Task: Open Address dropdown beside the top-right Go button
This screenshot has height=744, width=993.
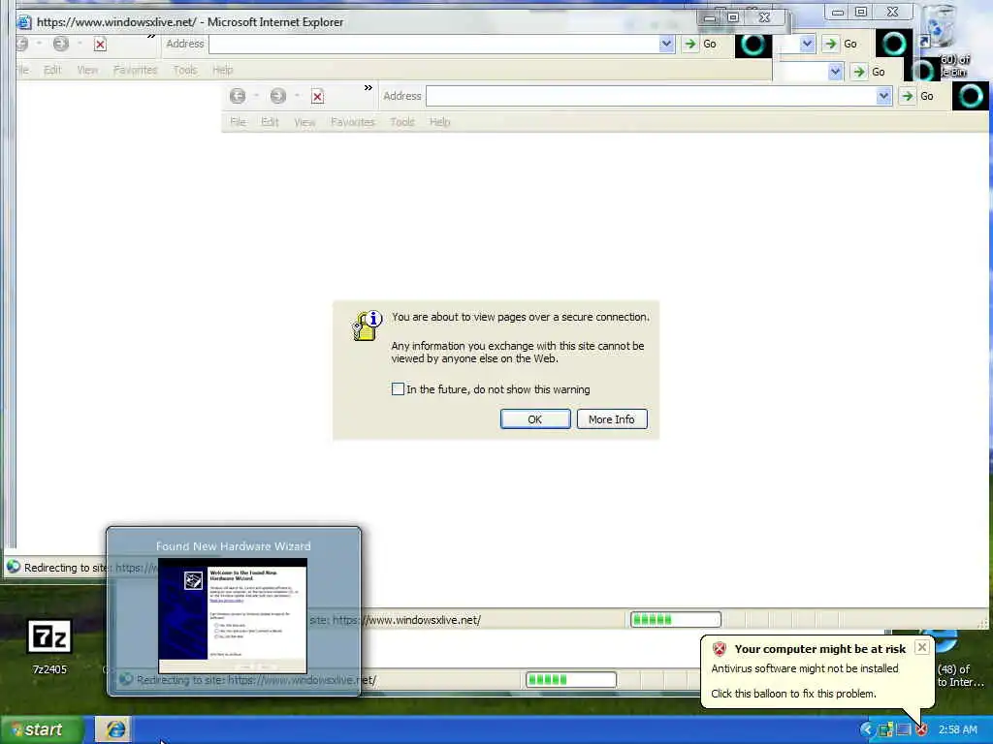Action: (807, 44)
